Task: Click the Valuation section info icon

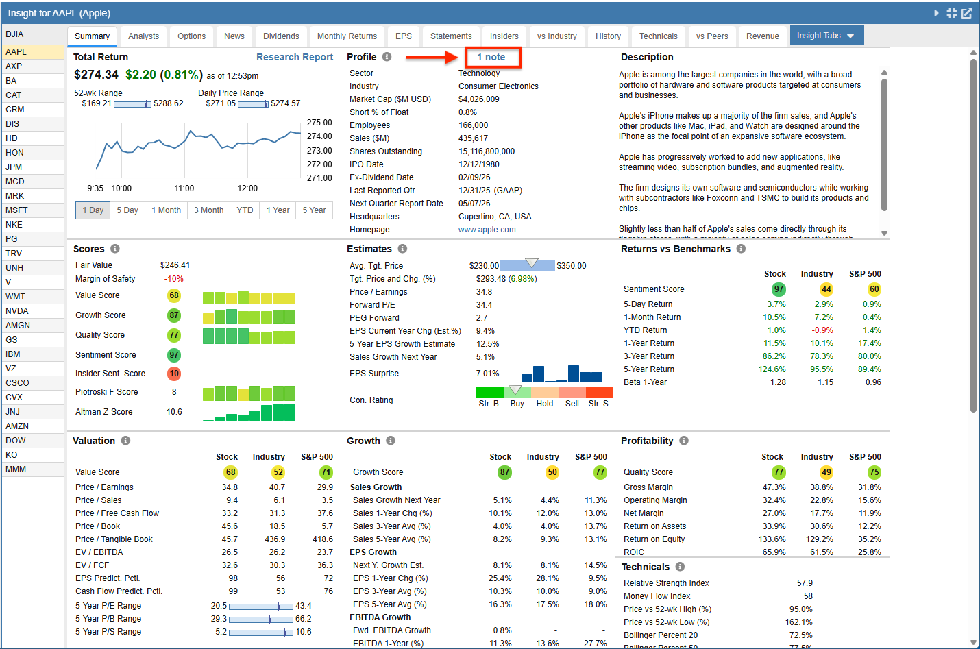Action: coord(125,441)
